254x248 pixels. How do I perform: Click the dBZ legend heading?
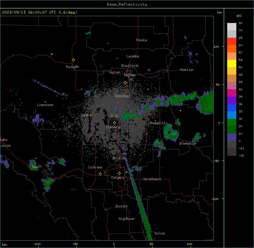(x=239, y=16)
